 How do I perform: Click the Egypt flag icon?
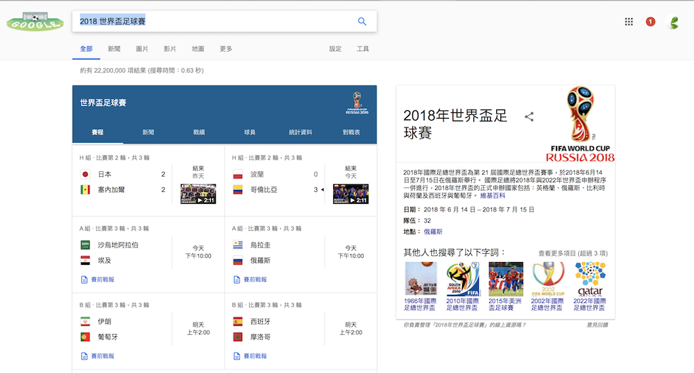click(85, 260)
